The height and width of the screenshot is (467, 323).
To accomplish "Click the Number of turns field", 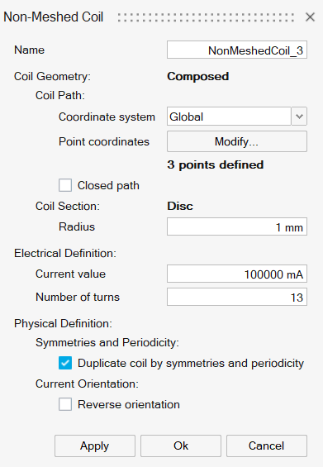I will [x=237, y=297].
